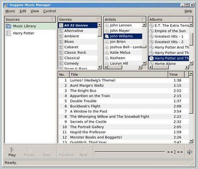
Task: Click the Time column header
Action: (x=176, y=74)
